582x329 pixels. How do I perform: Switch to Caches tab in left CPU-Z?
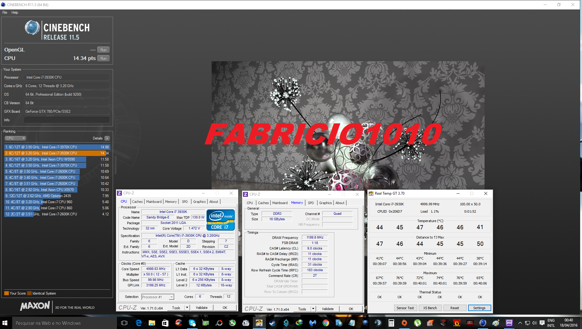pos(137,202)
